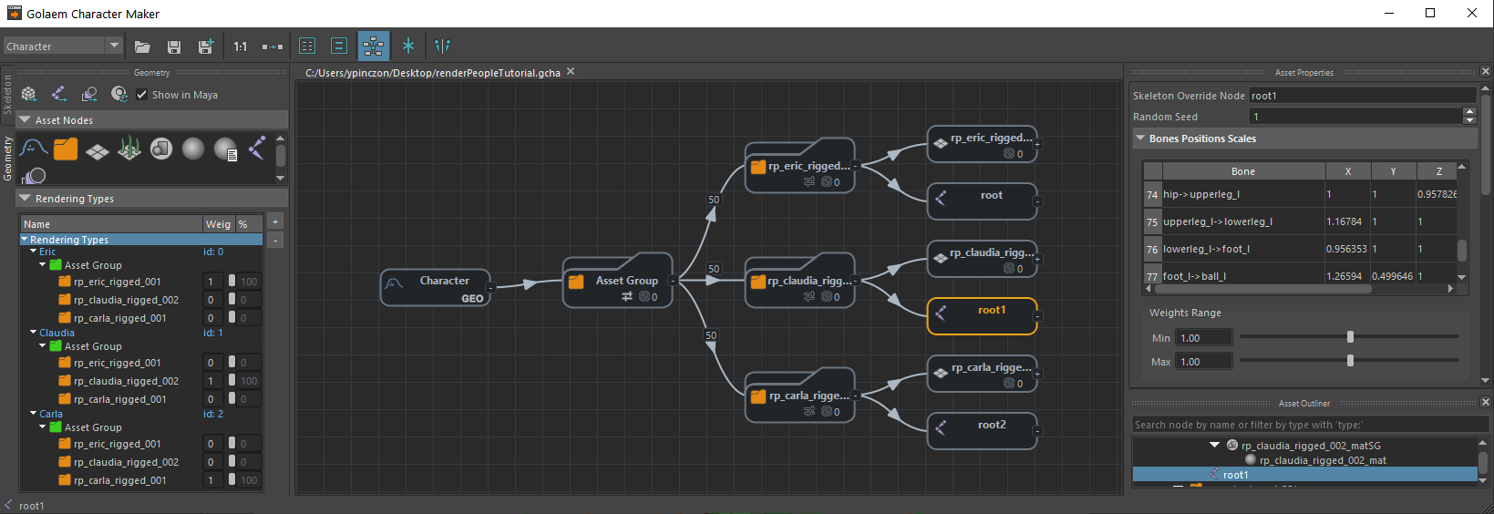1494x514 pixels.
Task: Collapse the Rendering Types section header
Action: pos(26,198)
